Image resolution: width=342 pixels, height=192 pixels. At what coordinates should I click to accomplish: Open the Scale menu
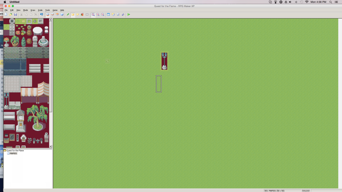click(x=40, y=10)
